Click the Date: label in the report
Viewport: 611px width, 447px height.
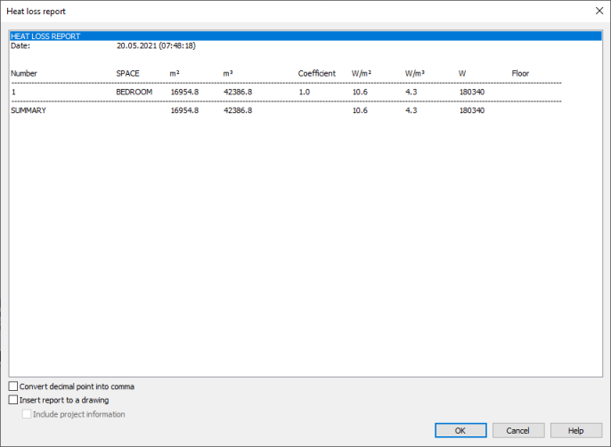click(x=20, y=45)
